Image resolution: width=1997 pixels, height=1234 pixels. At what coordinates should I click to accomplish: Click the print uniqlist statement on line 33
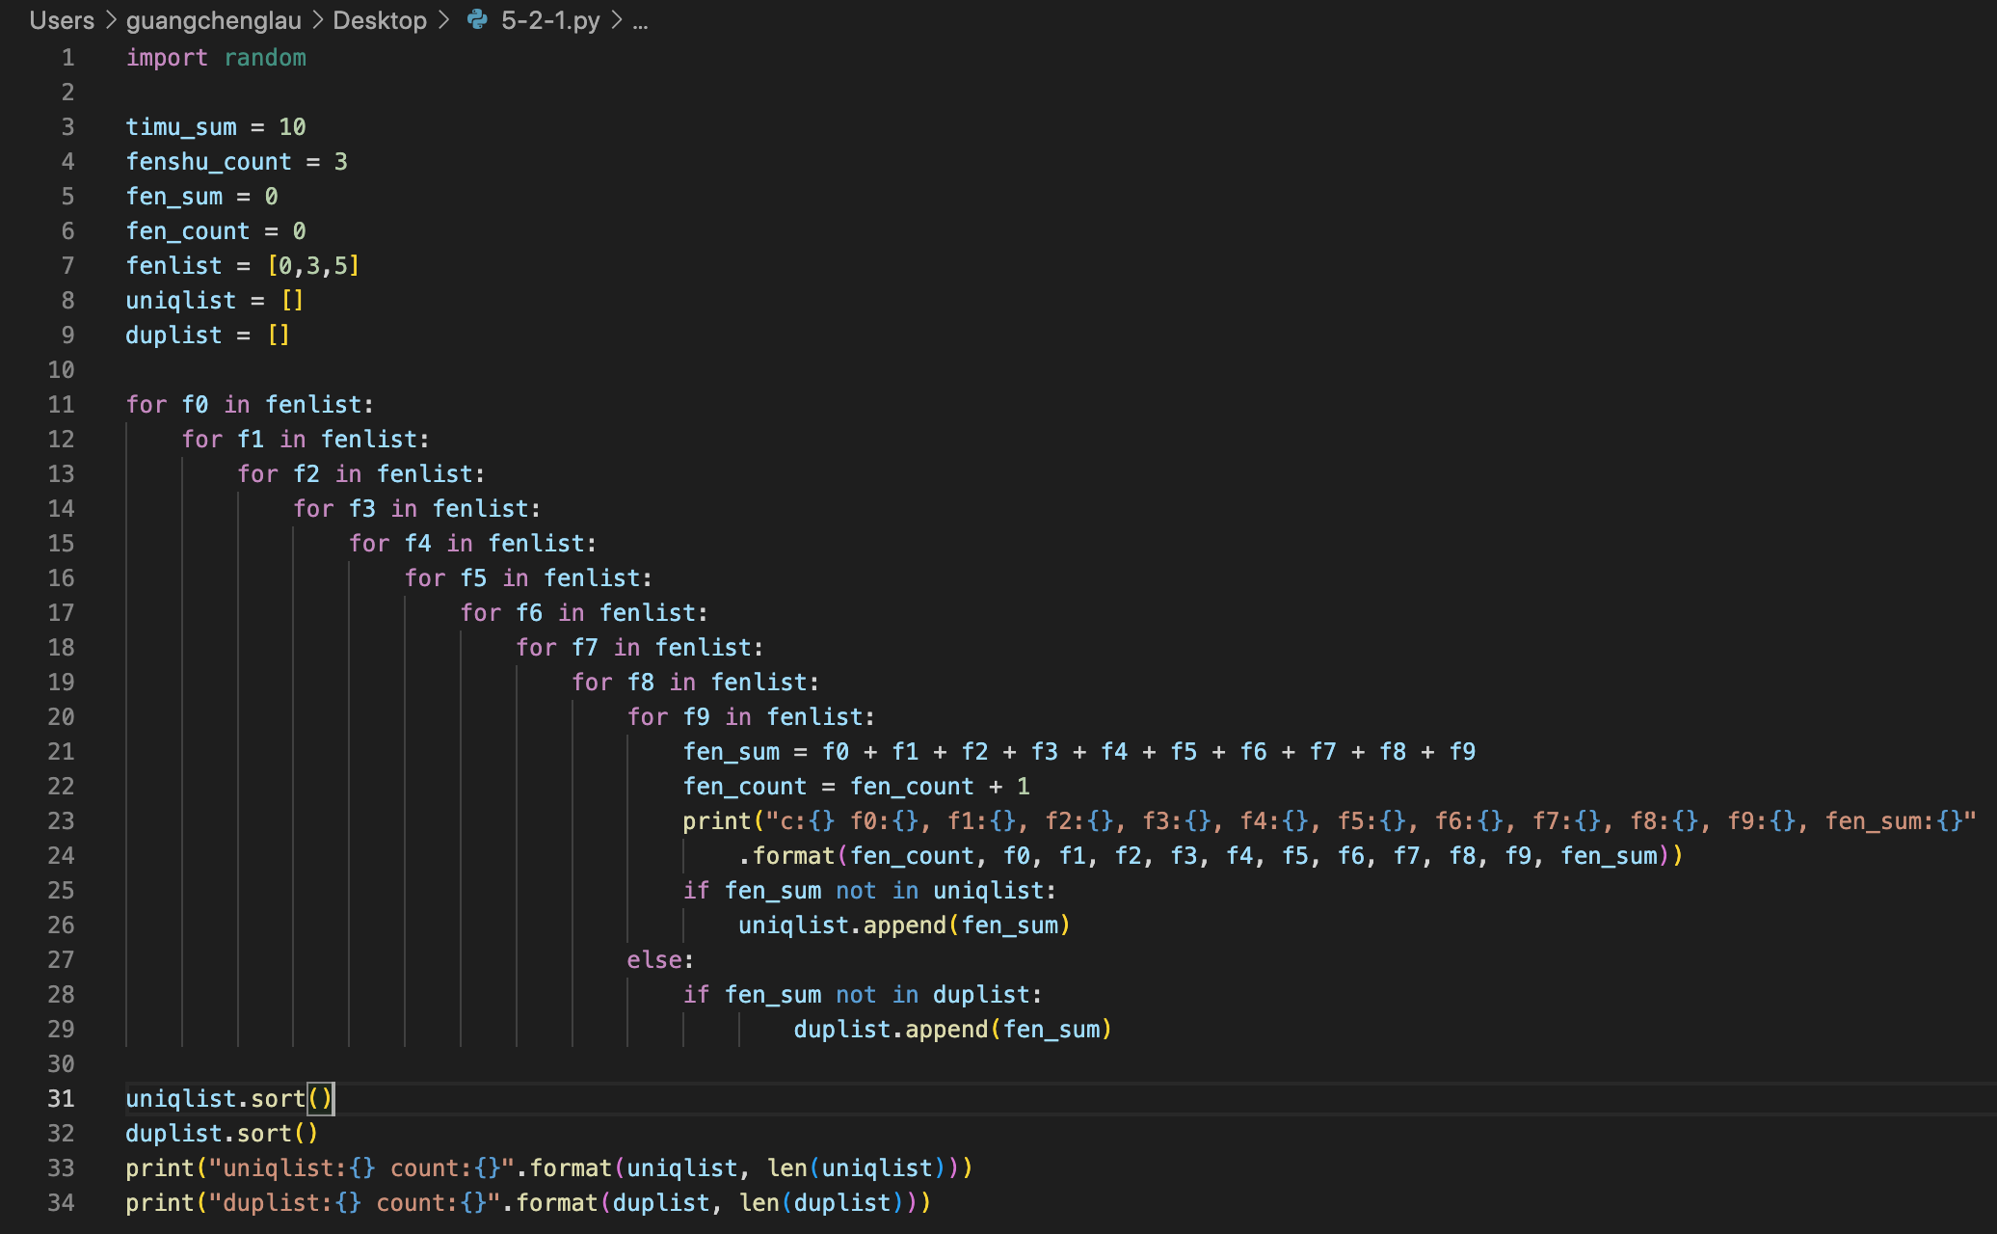point(548,1168)
